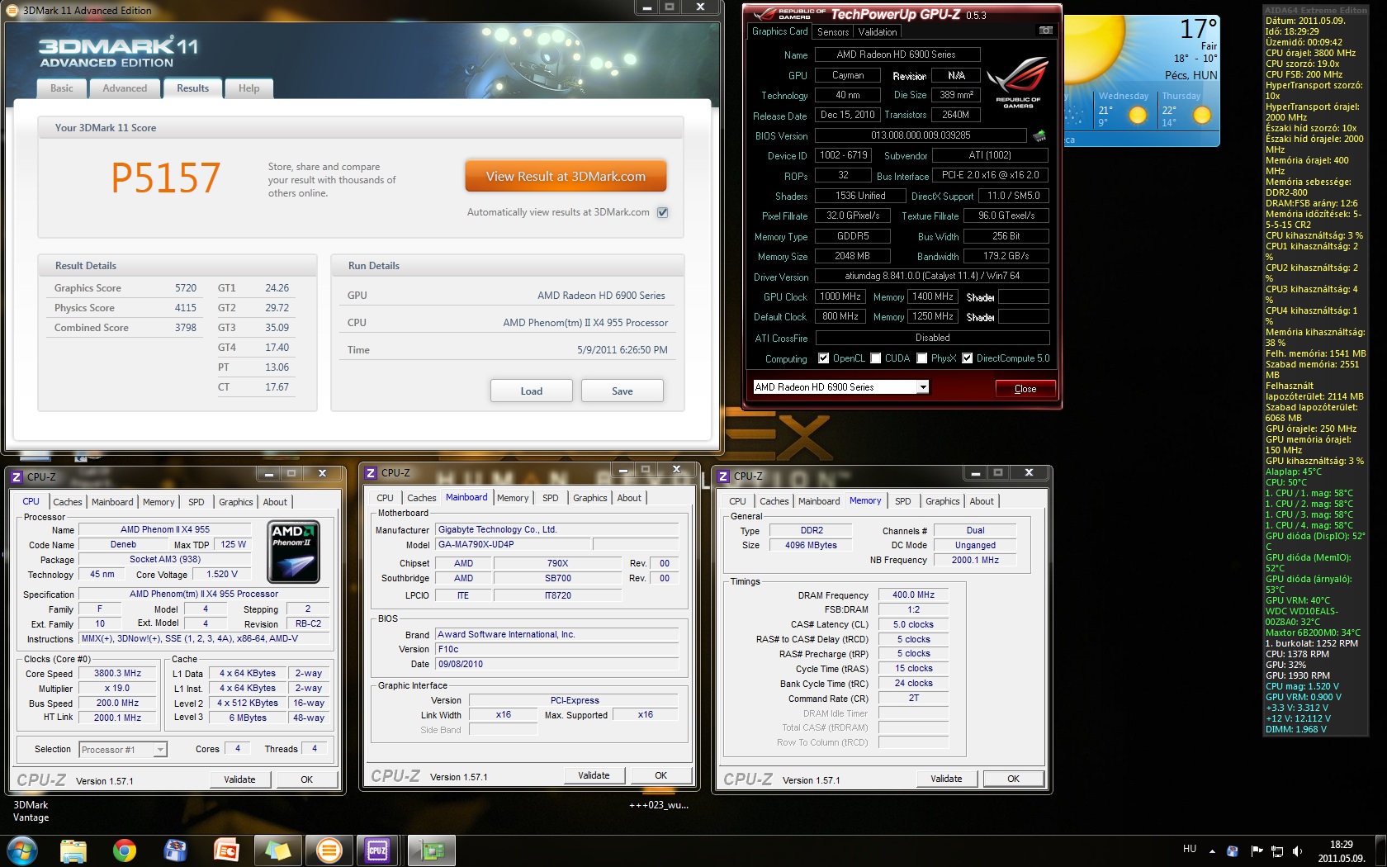This screenshot has width=1387, height=867.
Task: Click the CPU-Z Memory window title bar icon
Action: (723, 476)
